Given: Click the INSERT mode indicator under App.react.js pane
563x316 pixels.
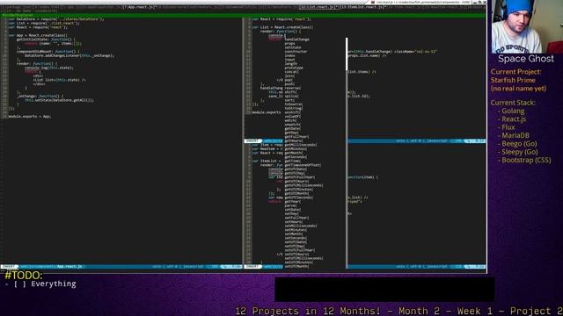Looking at the screenshot, I should [x=10, y=267].
